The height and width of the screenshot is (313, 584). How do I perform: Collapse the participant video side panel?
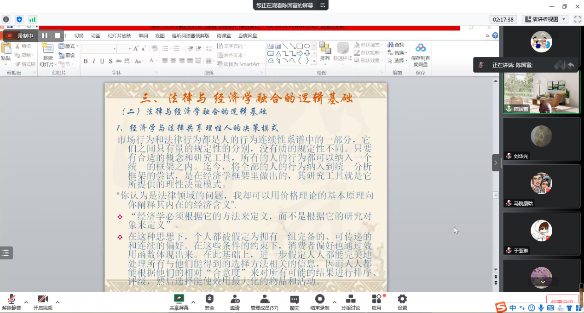coord(496,162)
